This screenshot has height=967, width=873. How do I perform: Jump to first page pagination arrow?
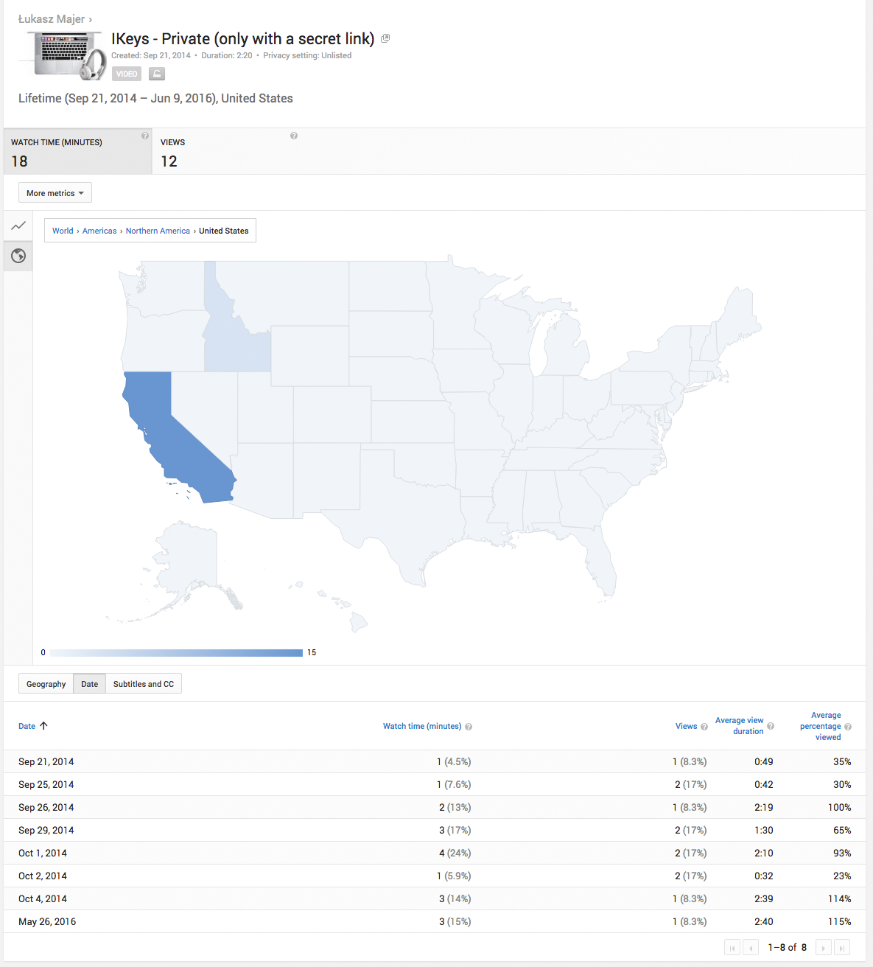pos(732,948)
